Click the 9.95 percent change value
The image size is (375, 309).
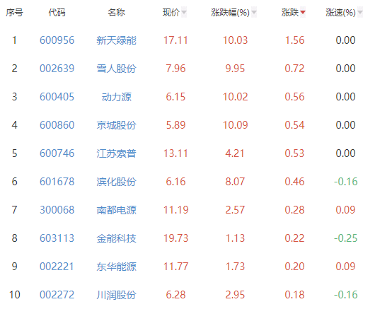pos(235,69)
